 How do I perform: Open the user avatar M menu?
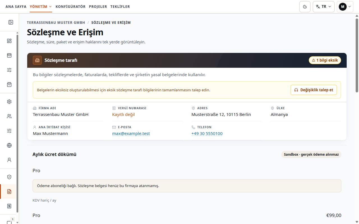(x=345, y=7)
